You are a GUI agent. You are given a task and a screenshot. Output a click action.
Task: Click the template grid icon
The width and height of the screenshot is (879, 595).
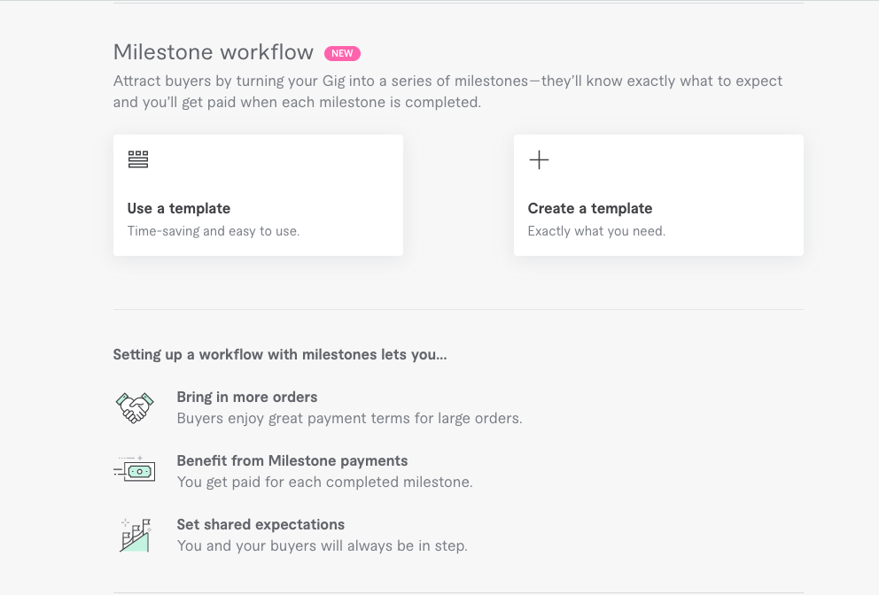click(x=138, y=159)
